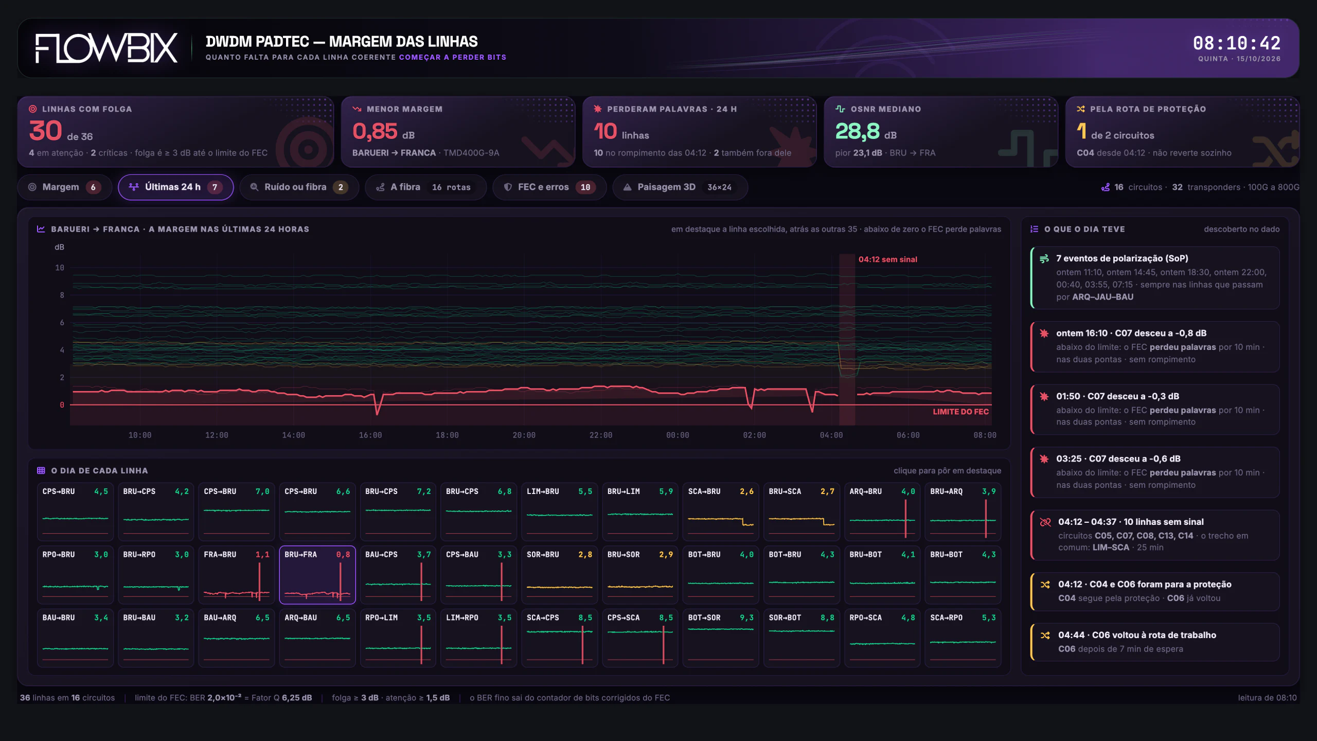Viewport: 1317px width, 741px height.
Task: Click the line-chart icon of Barueri → Franca panel
Action: click(x=41, y=229)
